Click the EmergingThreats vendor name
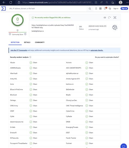The height and width of the screenshot is (148, 129). click(72, 127)
